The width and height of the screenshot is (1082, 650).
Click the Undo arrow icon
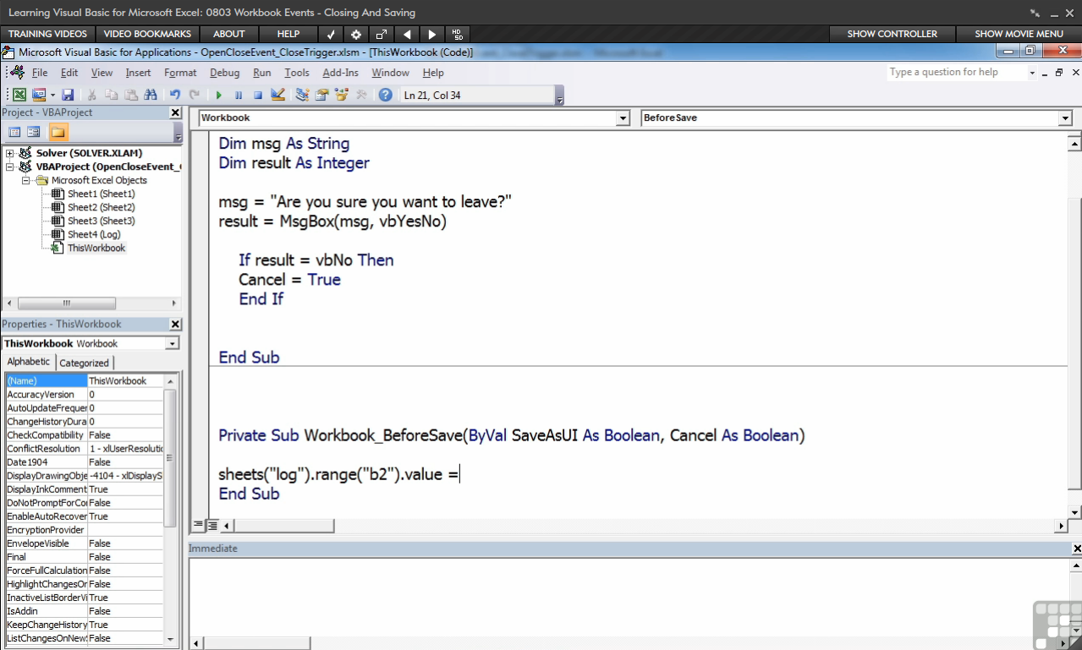point(174,96)
